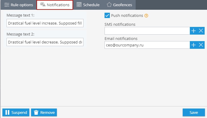Add another email via plus icon
This screenshot has height=118, width=207.
pos(193,45)
